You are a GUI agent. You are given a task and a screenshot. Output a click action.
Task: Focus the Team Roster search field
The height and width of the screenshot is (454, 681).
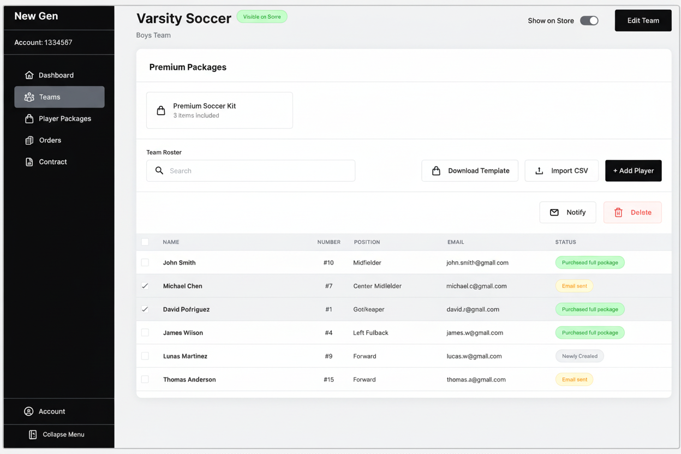(256, 171)
